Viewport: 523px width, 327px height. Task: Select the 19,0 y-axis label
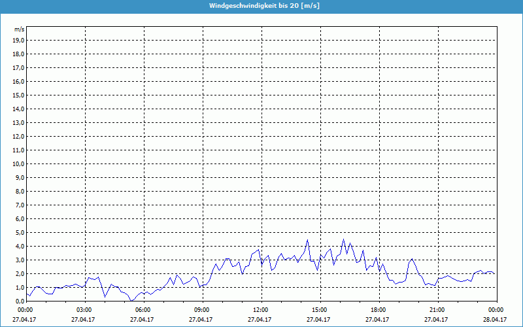19,40
